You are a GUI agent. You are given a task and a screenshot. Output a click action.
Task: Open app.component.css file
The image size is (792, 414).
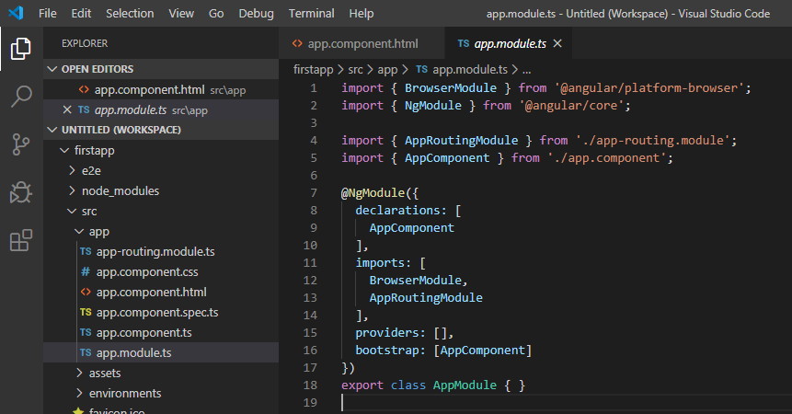(x=161, y=271)
